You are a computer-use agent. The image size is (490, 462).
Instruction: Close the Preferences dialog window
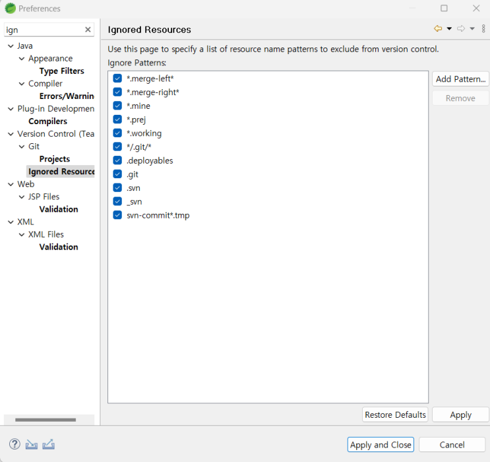click(476, 8)
